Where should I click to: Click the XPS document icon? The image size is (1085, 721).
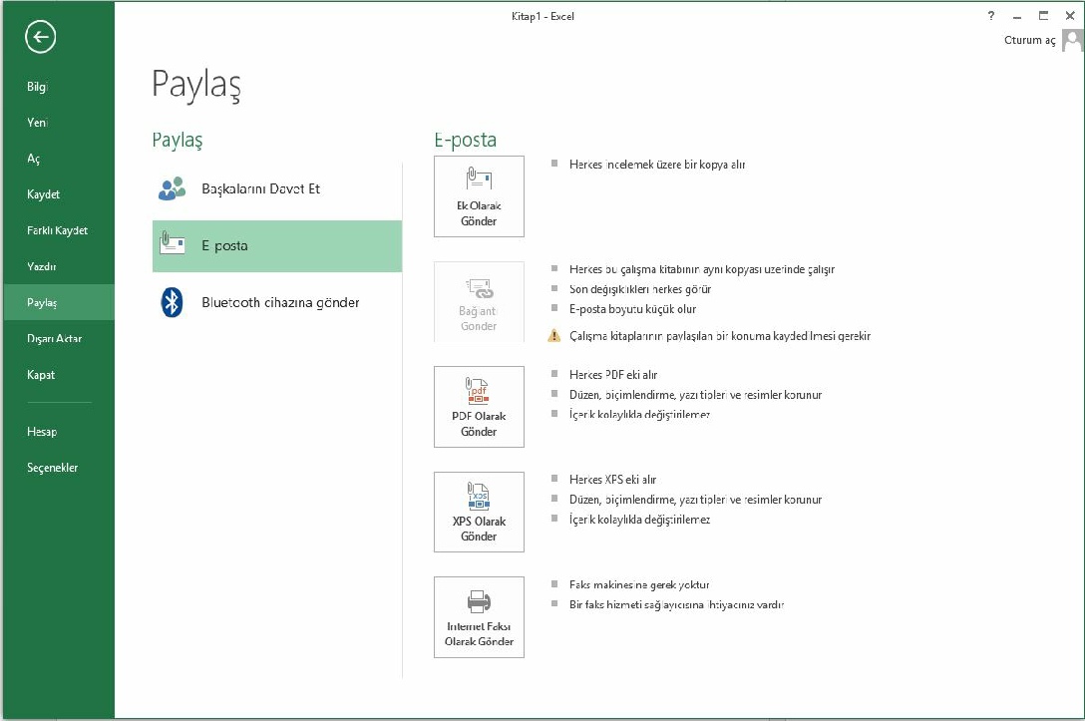(478, 496)
